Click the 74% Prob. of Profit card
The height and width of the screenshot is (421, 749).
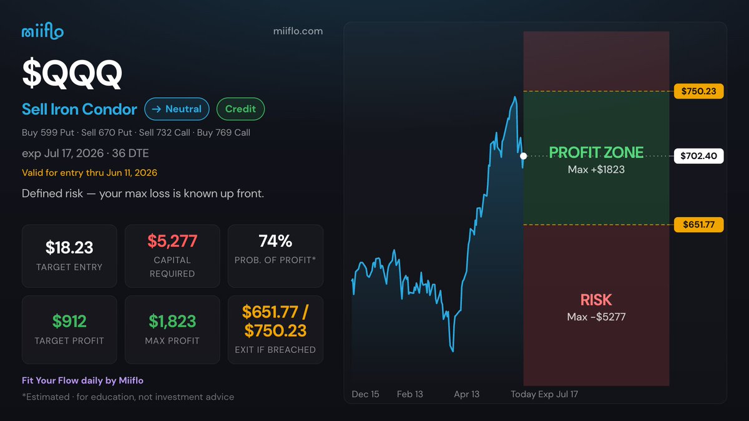pos(275,256)
